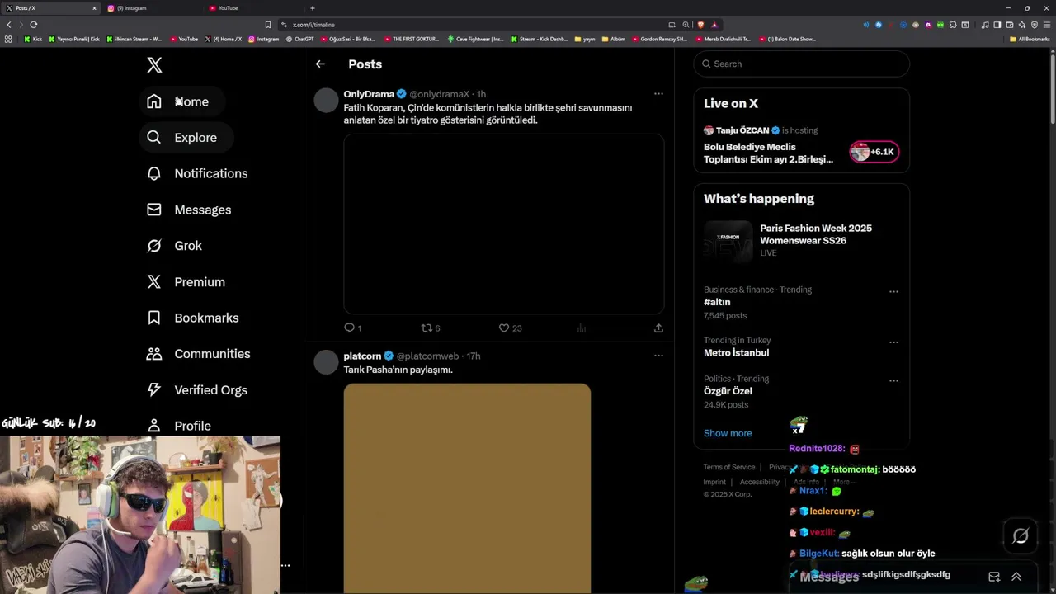This screenshot has height=594, width=1056.
Task: Join Tanju ÖZCAN live +6.1K listeners
Action: pyautogui.click(x=874, y=152)
